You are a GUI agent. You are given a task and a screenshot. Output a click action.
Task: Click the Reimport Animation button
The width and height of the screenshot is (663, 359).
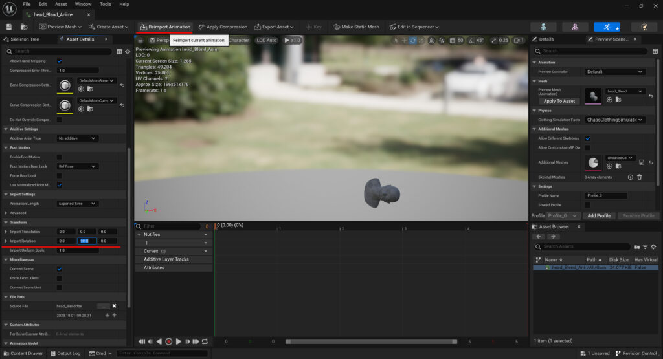point(165,27)
